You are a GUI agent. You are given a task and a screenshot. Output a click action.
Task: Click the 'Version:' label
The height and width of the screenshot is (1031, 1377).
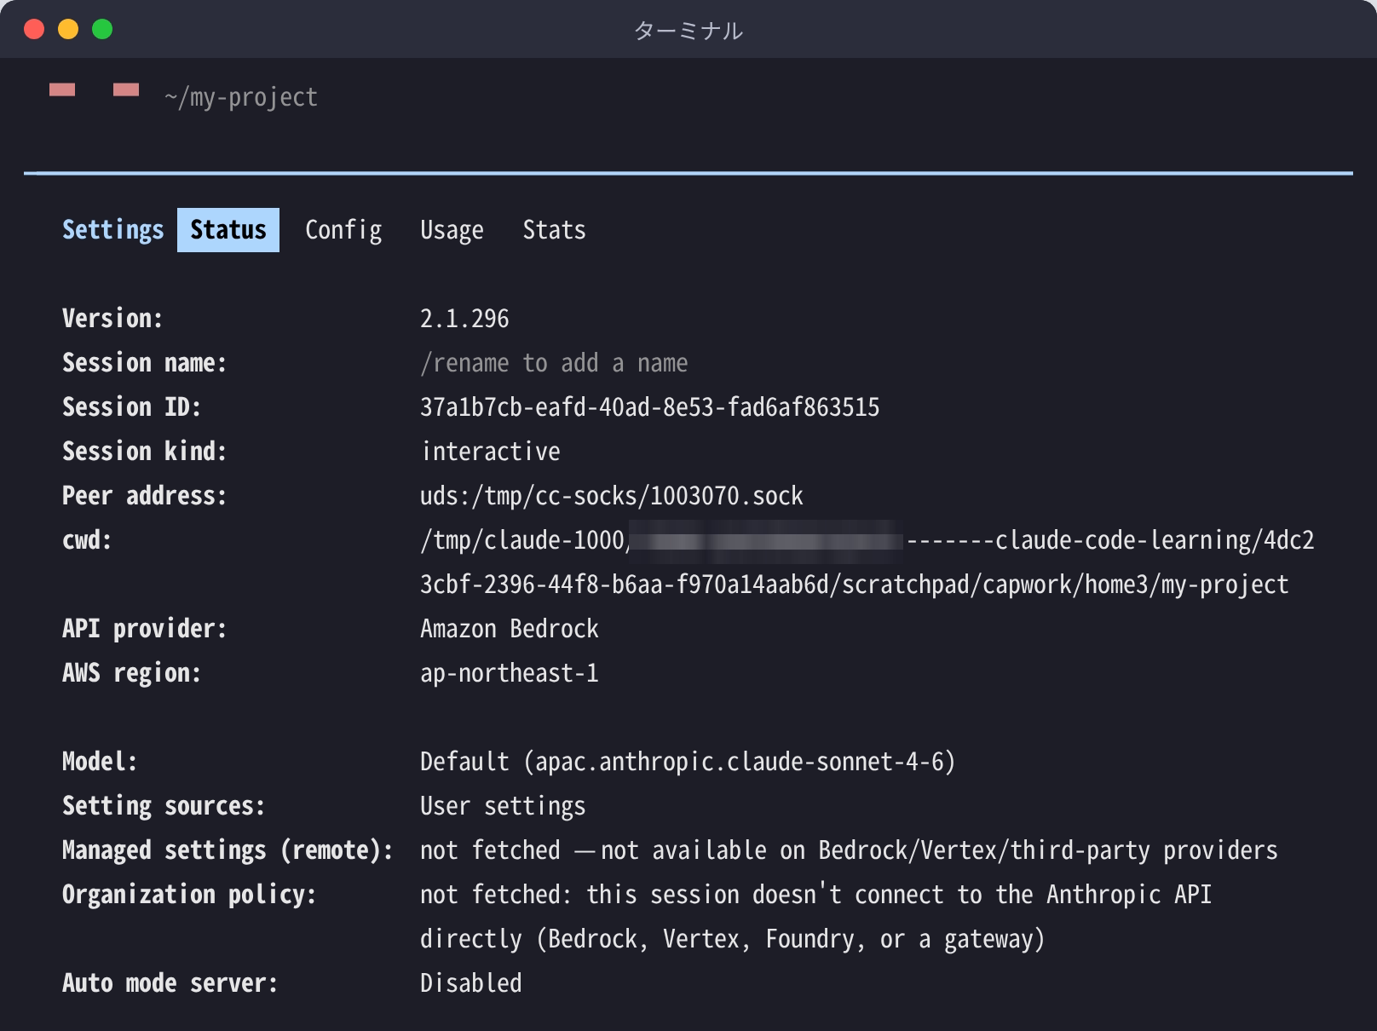pyautogui.click(x=112, y=319)
